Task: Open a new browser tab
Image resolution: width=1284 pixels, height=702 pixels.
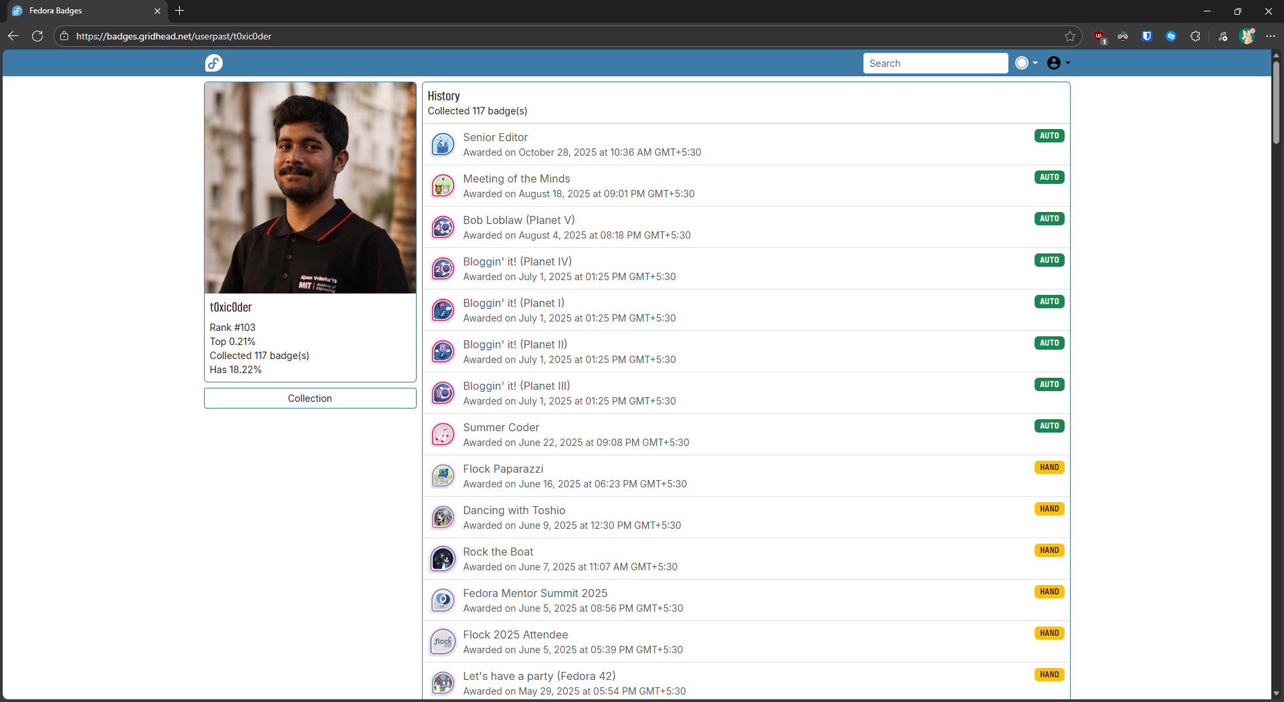Action: pos(179,11)
